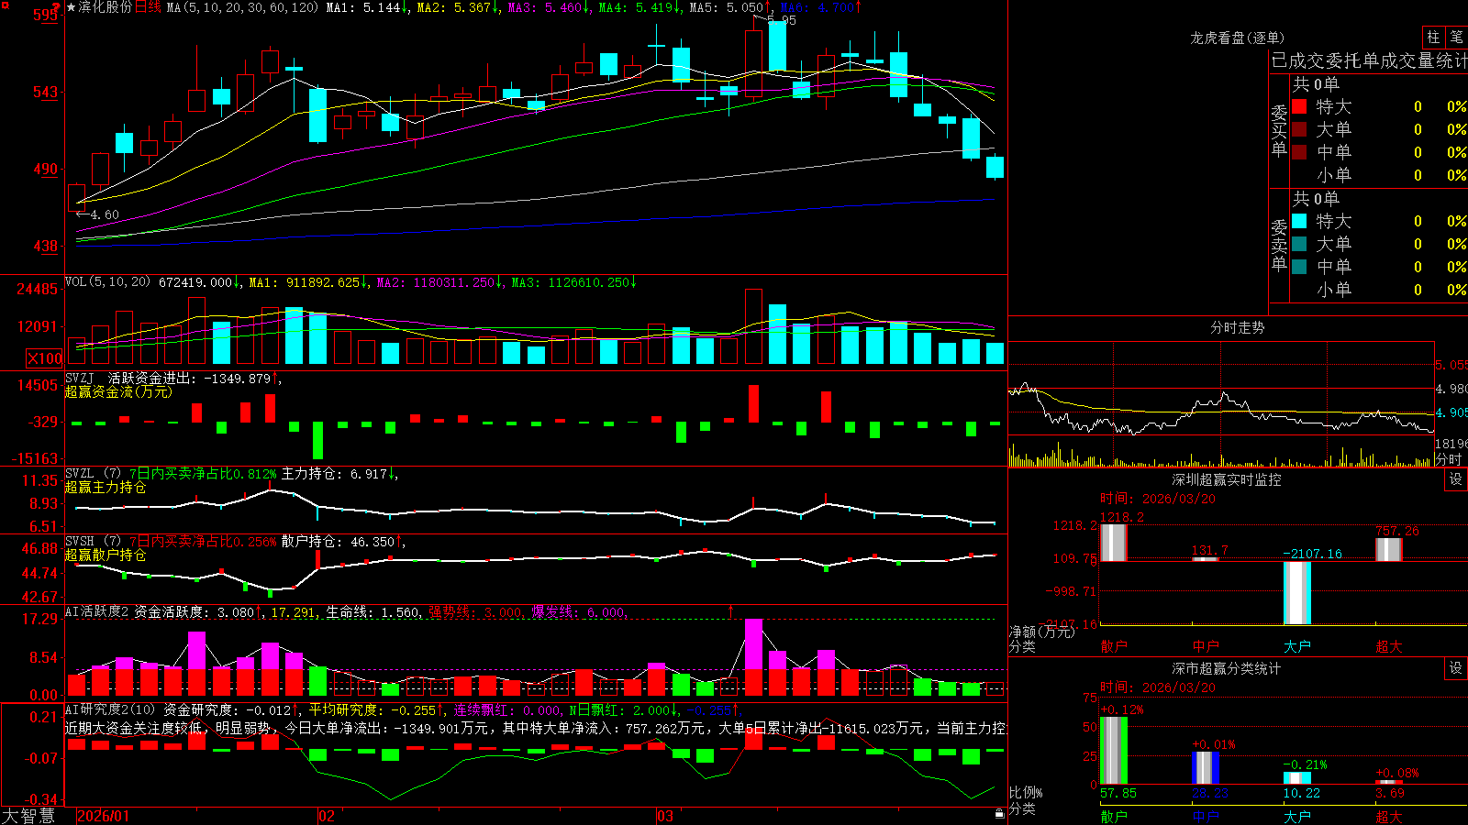Click the 57.85 散户 bar in 深市超赢分类统计
This screenshot has height=825, width=1468.
coord(1114,751)
